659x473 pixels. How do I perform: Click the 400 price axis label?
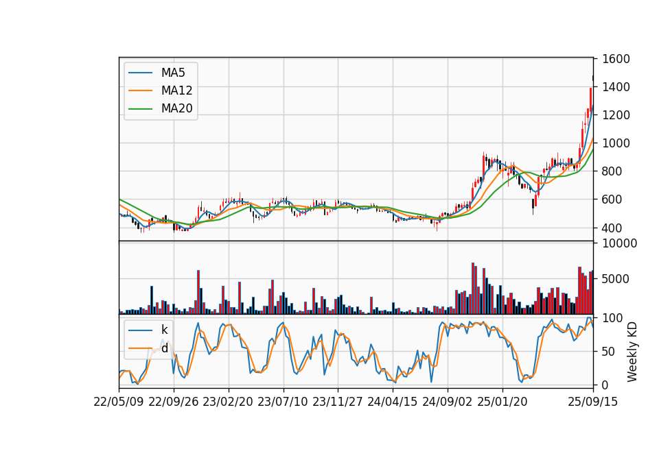coord(613,228)
